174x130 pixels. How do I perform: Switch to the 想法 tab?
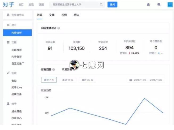(76, 15)
